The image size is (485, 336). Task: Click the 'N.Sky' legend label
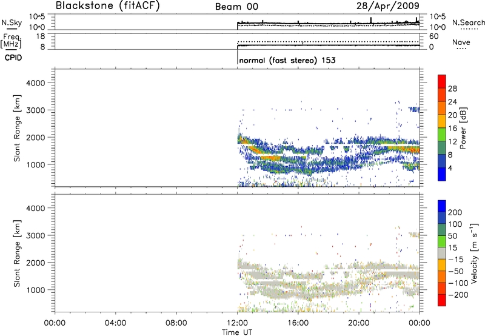12,22
